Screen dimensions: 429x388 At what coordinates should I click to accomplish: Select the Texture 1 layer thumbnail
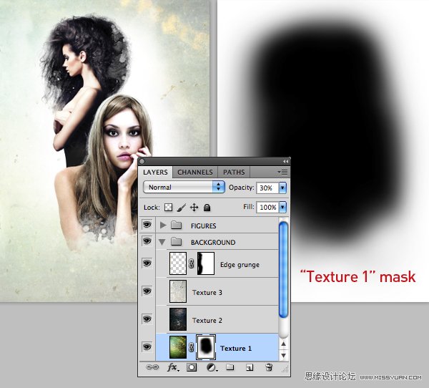coord(178,347)
